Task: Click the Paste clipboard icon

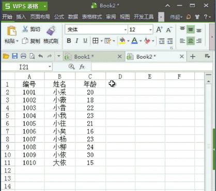Action: pos(12,31)
